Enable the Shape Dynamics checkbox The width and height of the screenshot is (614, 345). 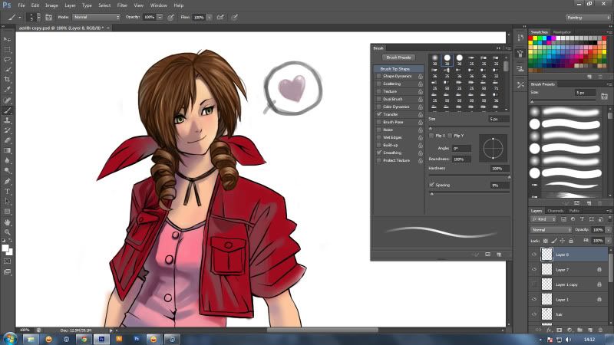pos(379,77)
